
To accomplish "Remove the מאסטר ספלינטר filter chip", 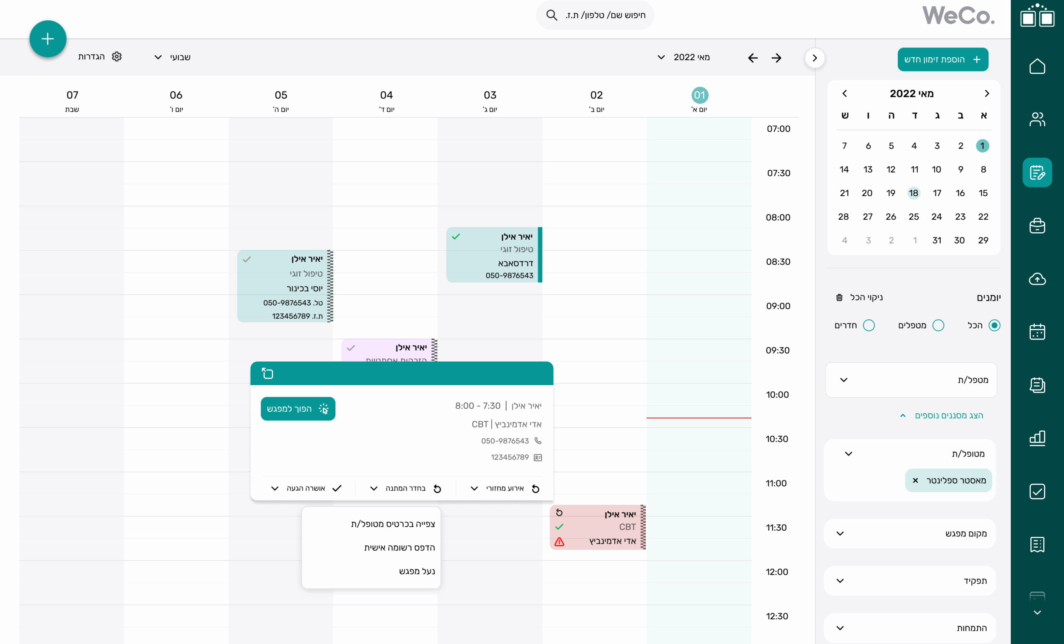I will 915,480.
